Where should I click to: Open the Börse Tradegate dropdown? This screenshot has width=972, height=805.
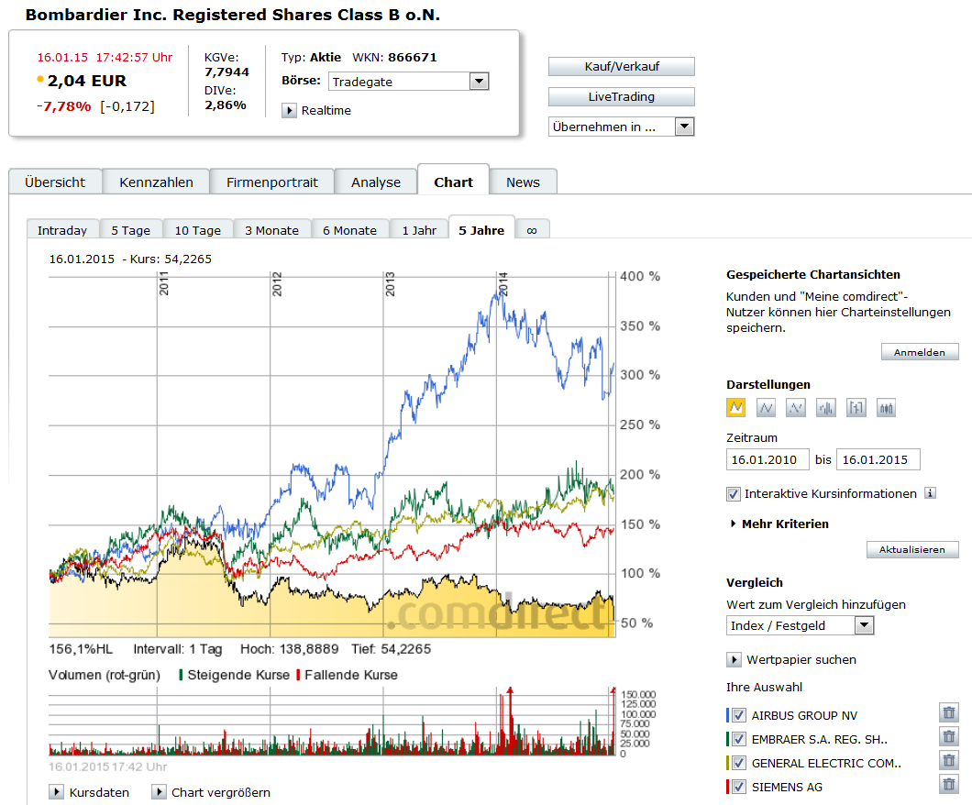tap(408, 82)
